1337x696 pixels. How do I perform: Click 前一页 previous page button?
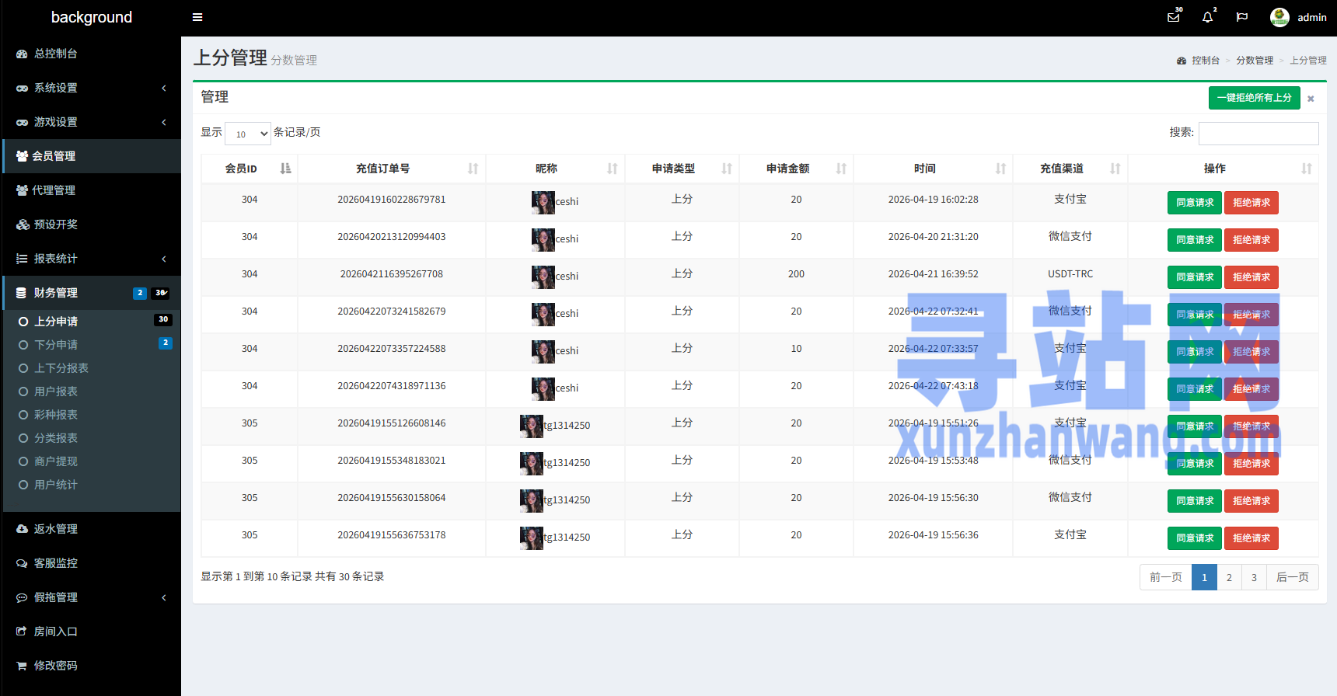tap(1165, 577)
